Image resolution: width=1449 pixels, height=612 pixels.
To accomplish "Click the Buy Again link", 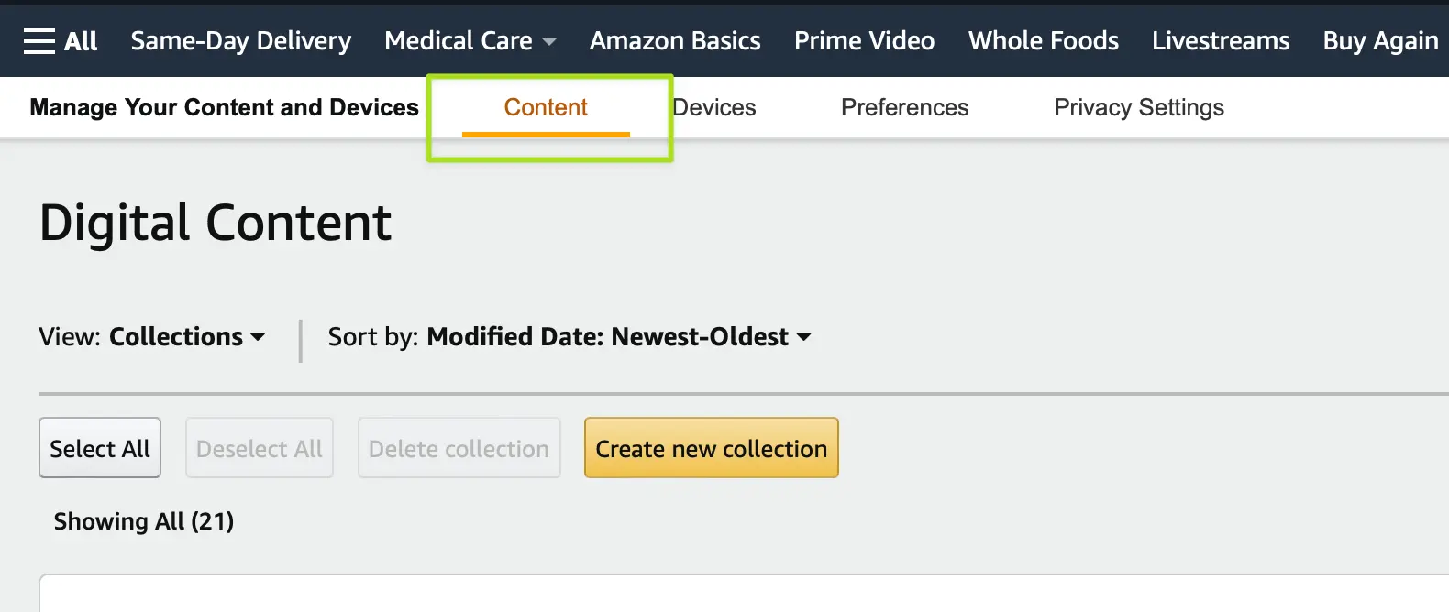I will point(1379,41).
